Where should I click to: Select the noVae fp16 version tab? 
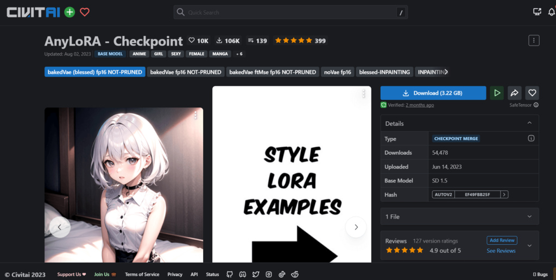click(338, 72)
